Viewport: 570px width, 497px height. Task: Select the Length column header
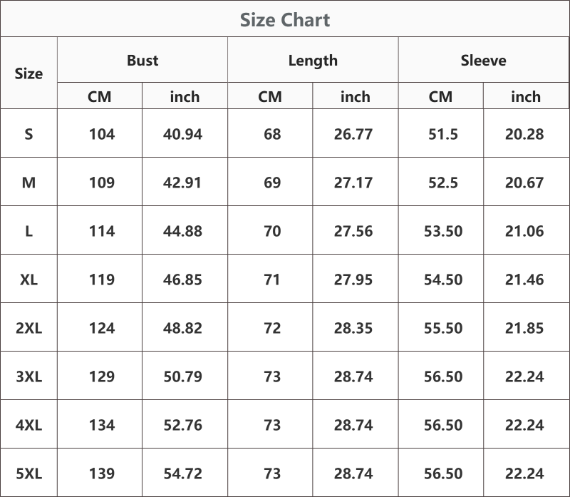pos(313,61)
